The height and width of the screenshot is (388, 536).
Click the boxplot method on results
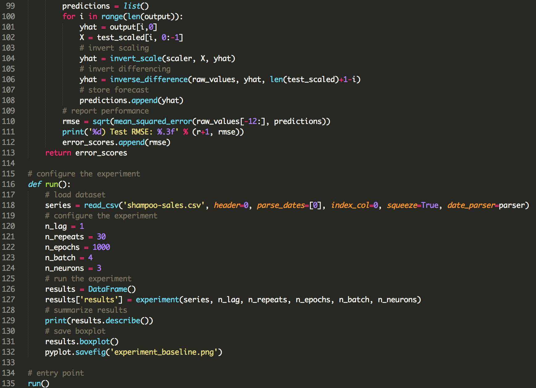pos(94,341)
